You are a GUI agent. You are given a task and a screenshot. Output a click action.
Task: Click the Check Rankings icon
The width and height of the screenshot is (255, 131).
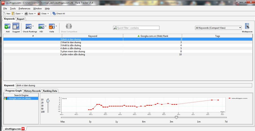point(29,26)
